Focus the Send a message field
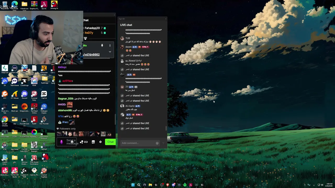Image resolution: width=335 pixels, height=188 pixels. point(67,142)
